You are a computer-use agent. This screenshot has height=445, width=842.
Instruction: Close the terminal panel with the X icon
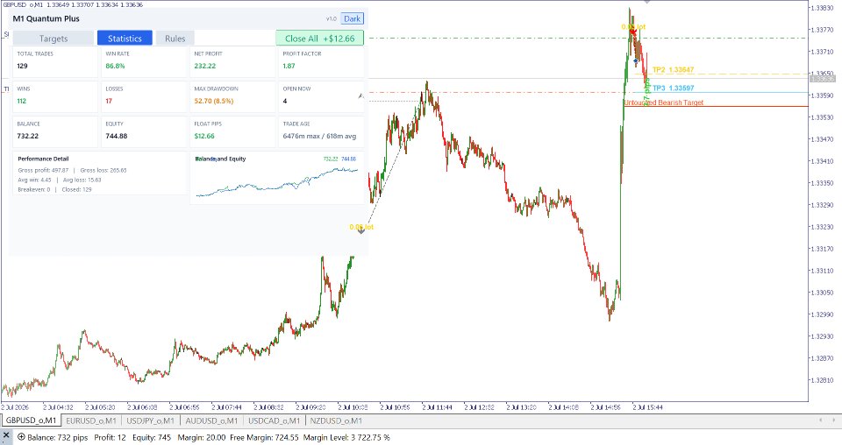tap(6, 436)
